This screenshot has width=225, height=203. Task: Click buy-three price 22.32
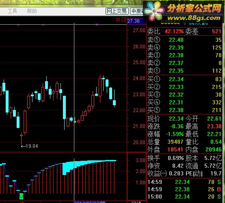tap(176, 95)
